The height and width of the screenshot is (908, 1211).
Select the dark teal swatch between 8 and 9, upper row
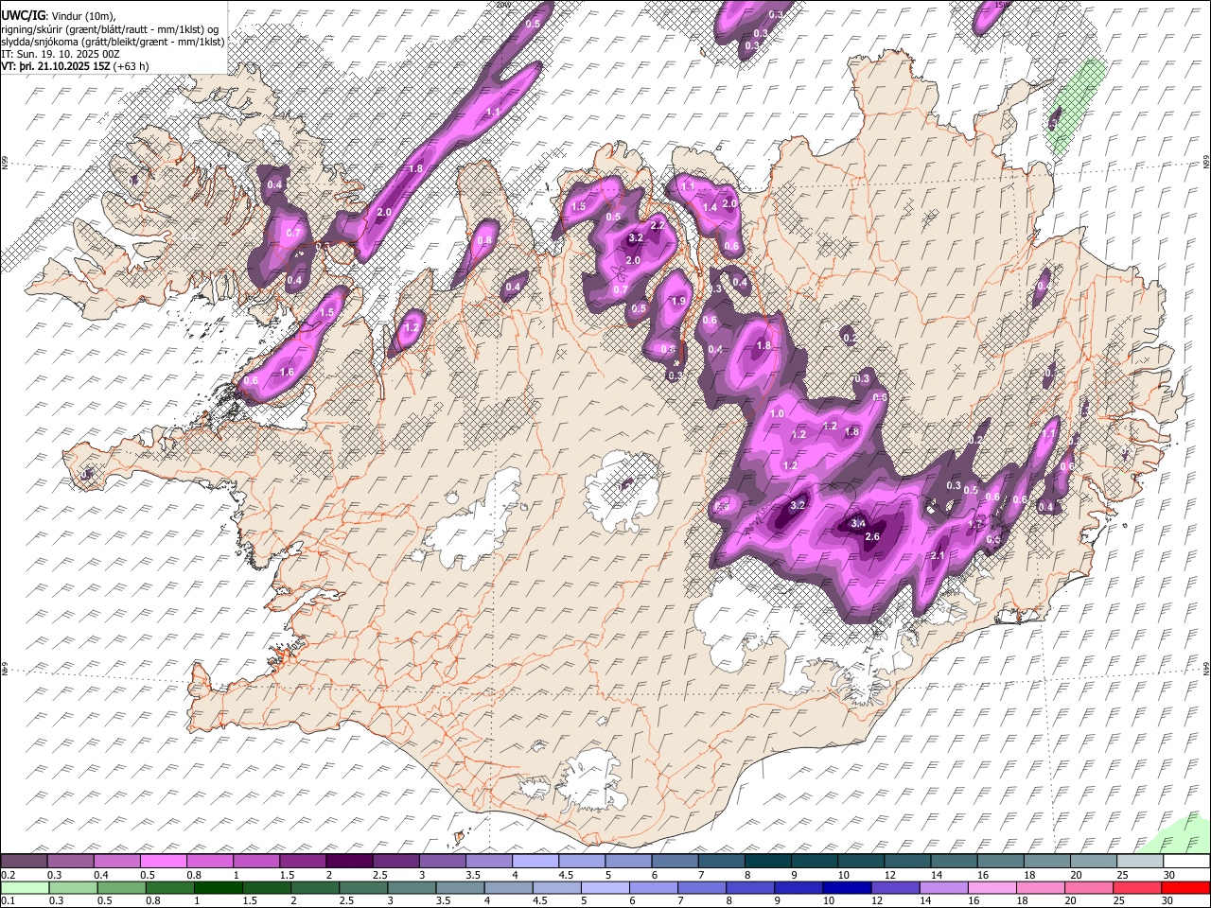pyautogui.click(x=767, y=861)
